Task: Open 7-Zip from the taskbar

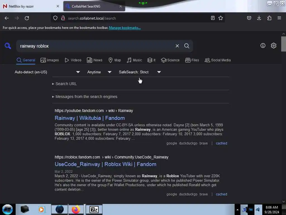Action: (x=94, y=209)
